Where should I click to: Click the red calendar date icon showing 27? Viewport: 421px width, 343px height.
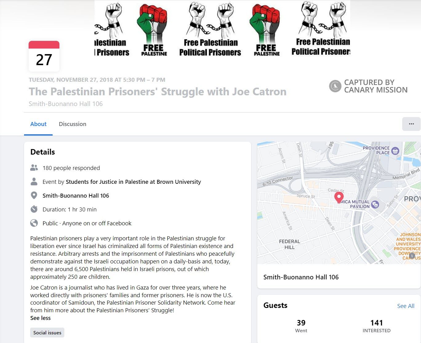44,56
